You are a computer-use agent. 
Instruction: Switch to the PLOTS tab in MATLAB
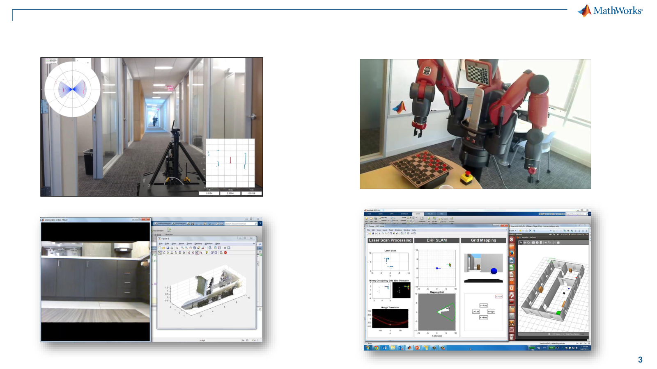pos(380,214)
